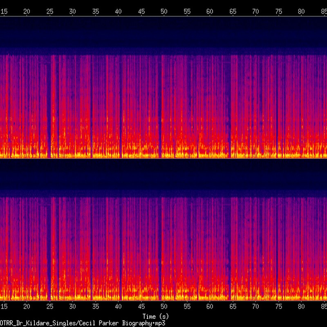Click tick label 50 on the top time axis

pyautogui.click(x=164, y=11)
